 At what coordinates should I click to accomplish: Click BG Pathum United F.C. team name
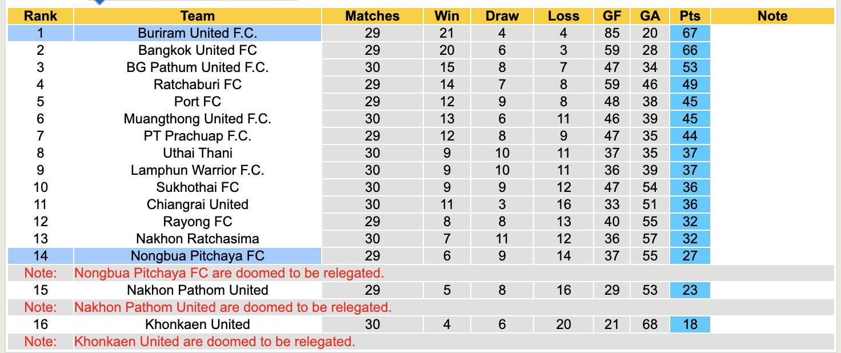click(197, 67)
